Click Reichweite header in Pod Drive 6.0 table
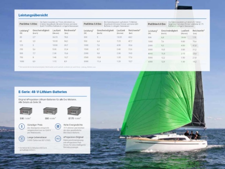Image resolution: width=225 pixels, height=169 pixels. click(x=198, y=31)
